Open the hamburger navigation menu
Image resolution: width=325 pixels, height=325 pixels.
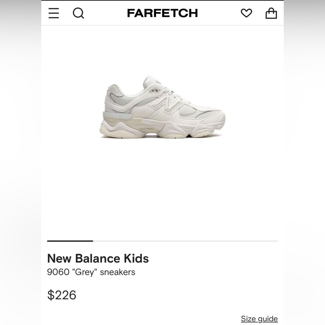coord(53,13)
